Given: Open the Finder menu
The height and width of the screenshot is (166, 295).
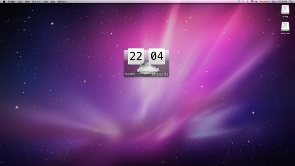Looking at the screenshot, I should pos(12,1).
